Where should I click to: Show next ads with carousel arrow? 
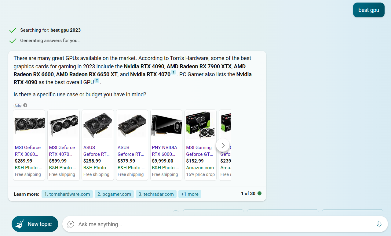(223, 145)
